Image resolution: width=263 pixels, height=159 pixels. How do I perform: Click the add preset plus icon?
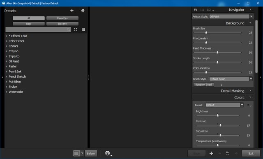click(72, 11)
